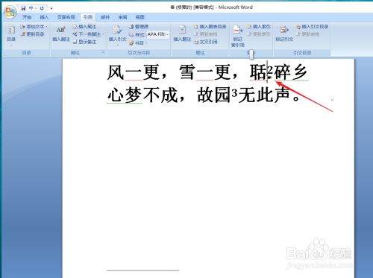Click 插入索引 (Insert Index)
373x278 pixels.
[x=259, y=27]
